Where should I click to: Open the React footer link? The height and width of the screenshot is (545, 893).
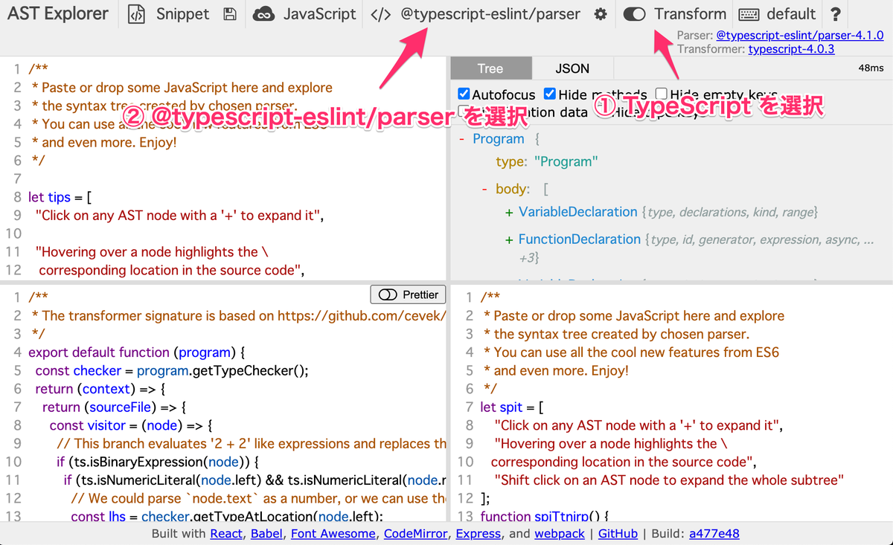pyautogui.click(x=226, y=534)
